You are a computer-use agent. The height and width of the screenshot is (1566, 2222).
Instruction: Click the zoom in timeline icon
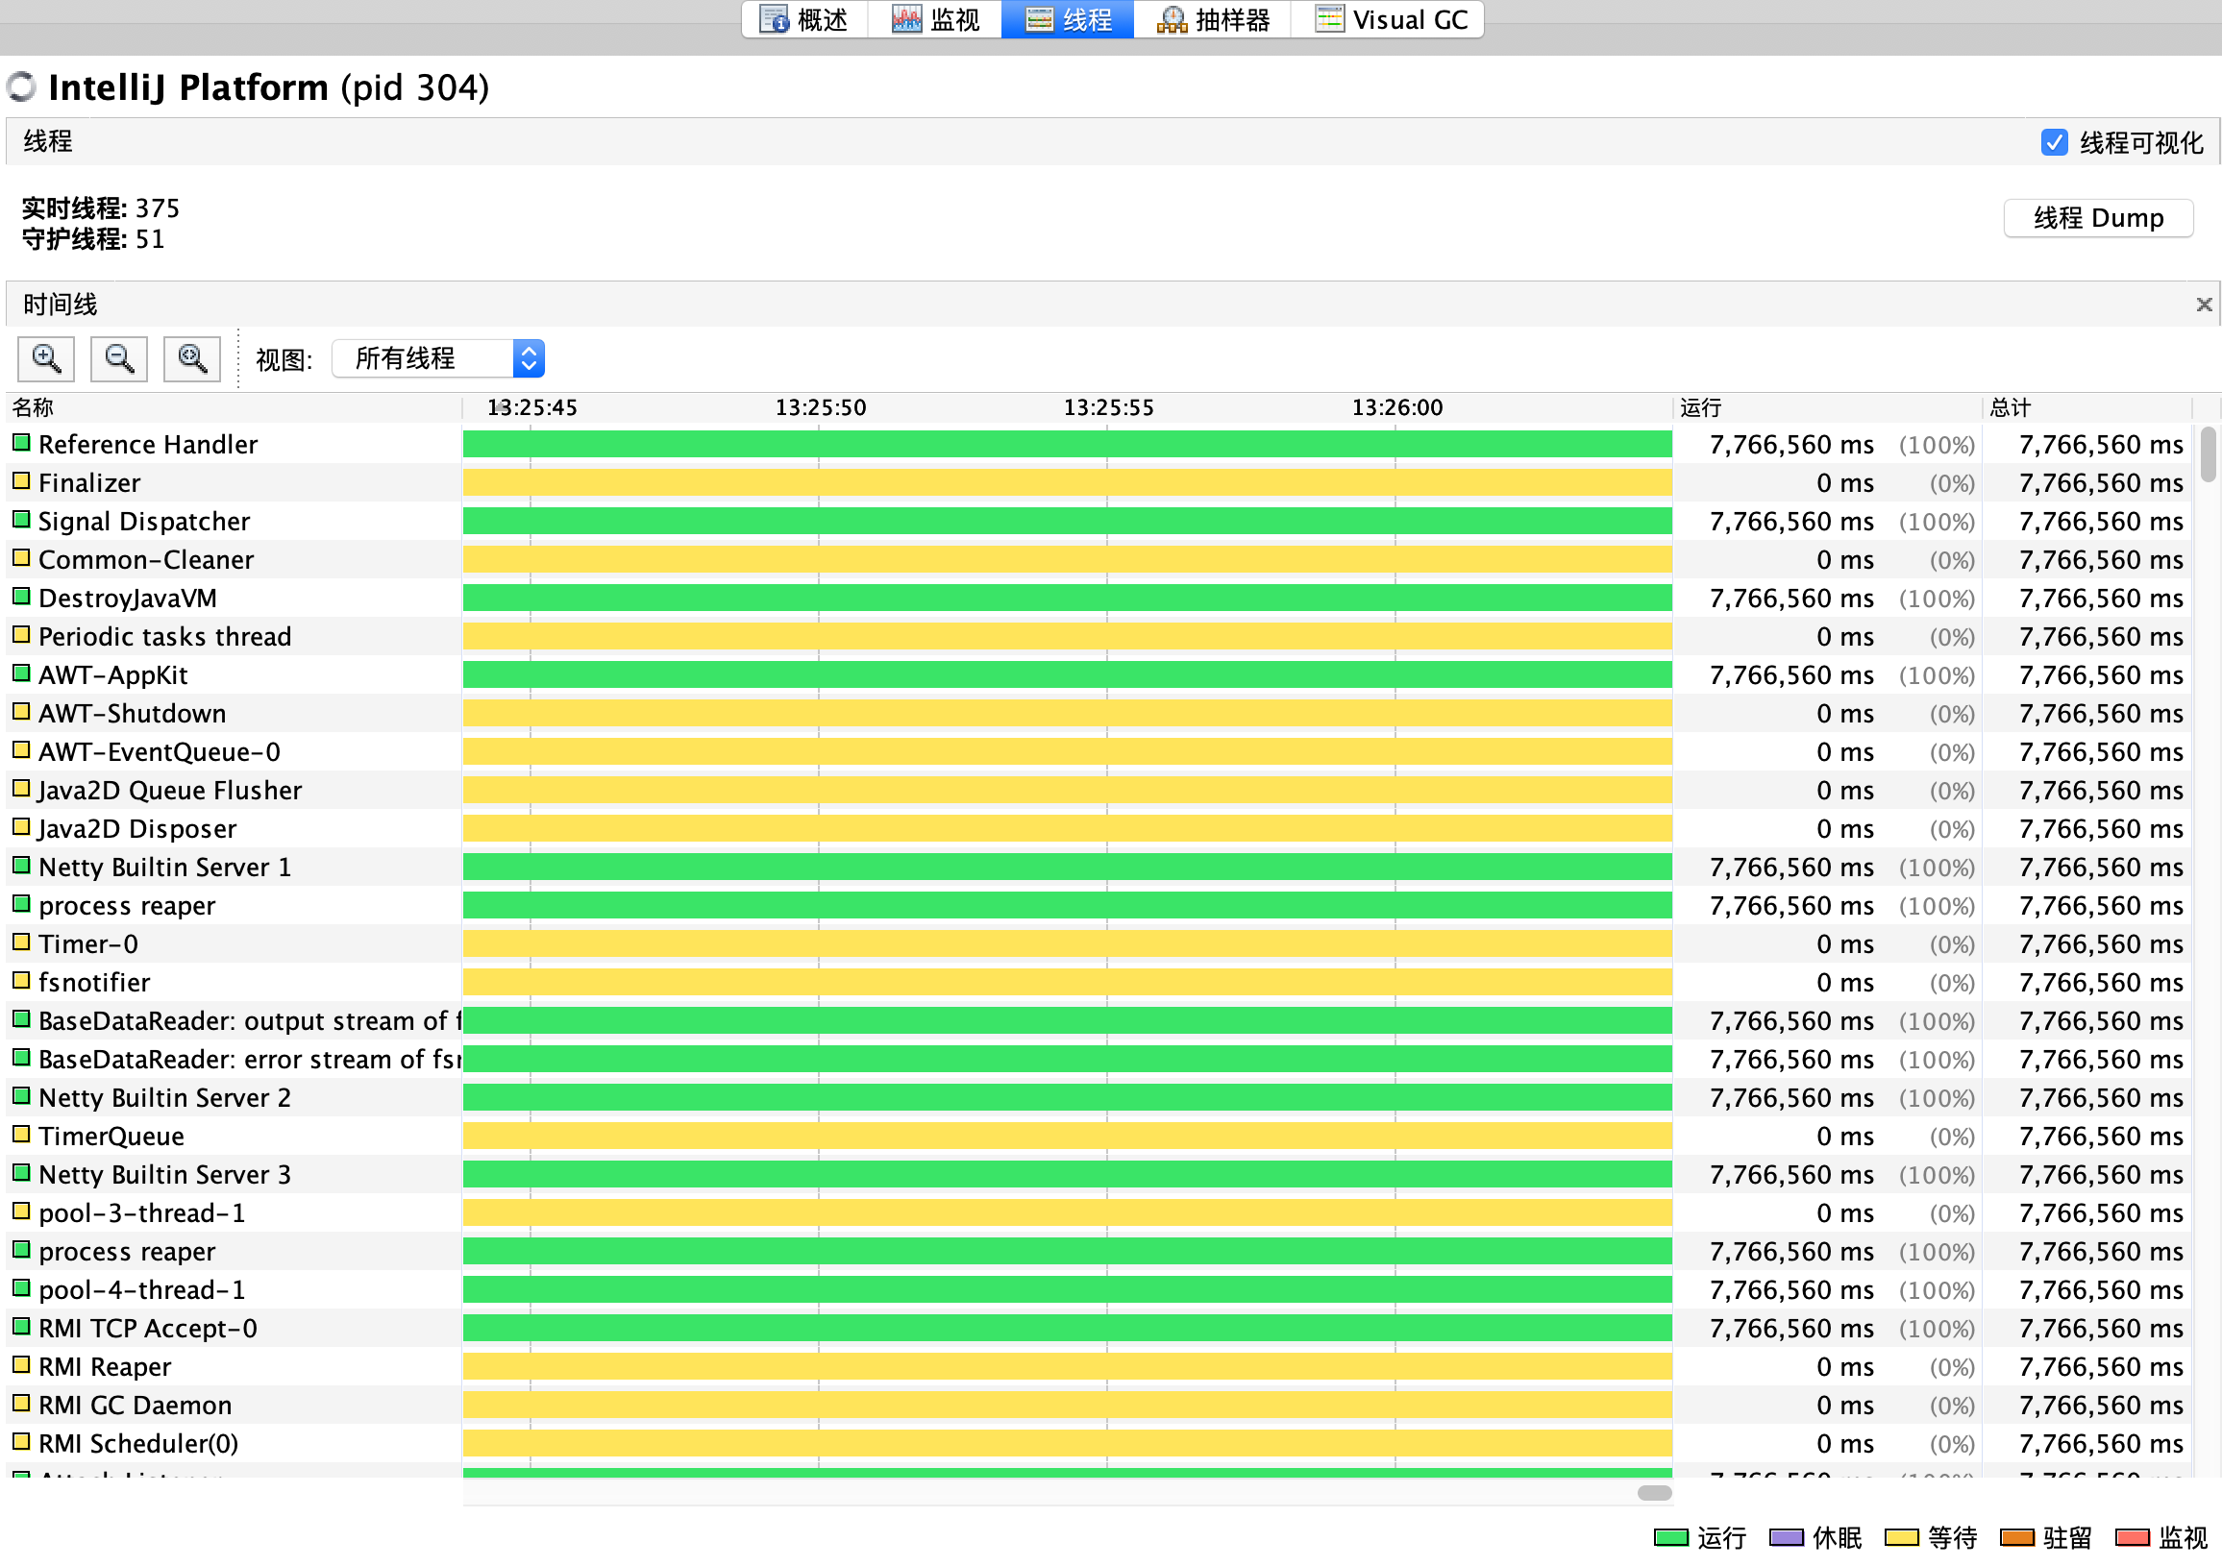tap(46, 359)
